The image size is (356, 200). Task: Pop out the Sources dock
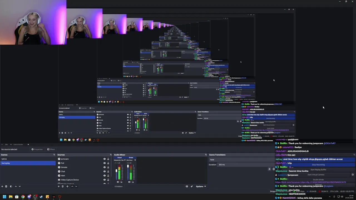(111, 155)
